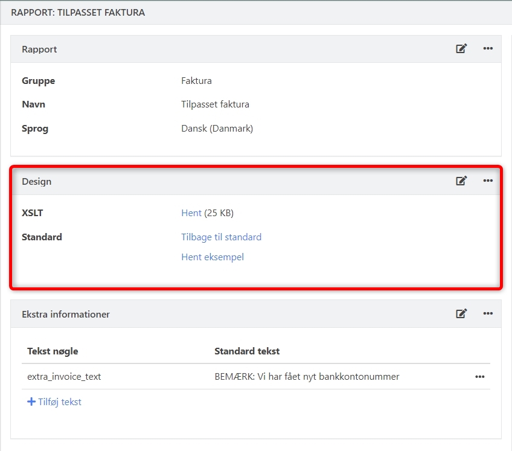
Task: Select the Tilbage til standard link
Action: click(221, 237)
